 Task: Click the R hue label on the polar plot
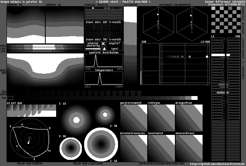[x=50, y=128]
